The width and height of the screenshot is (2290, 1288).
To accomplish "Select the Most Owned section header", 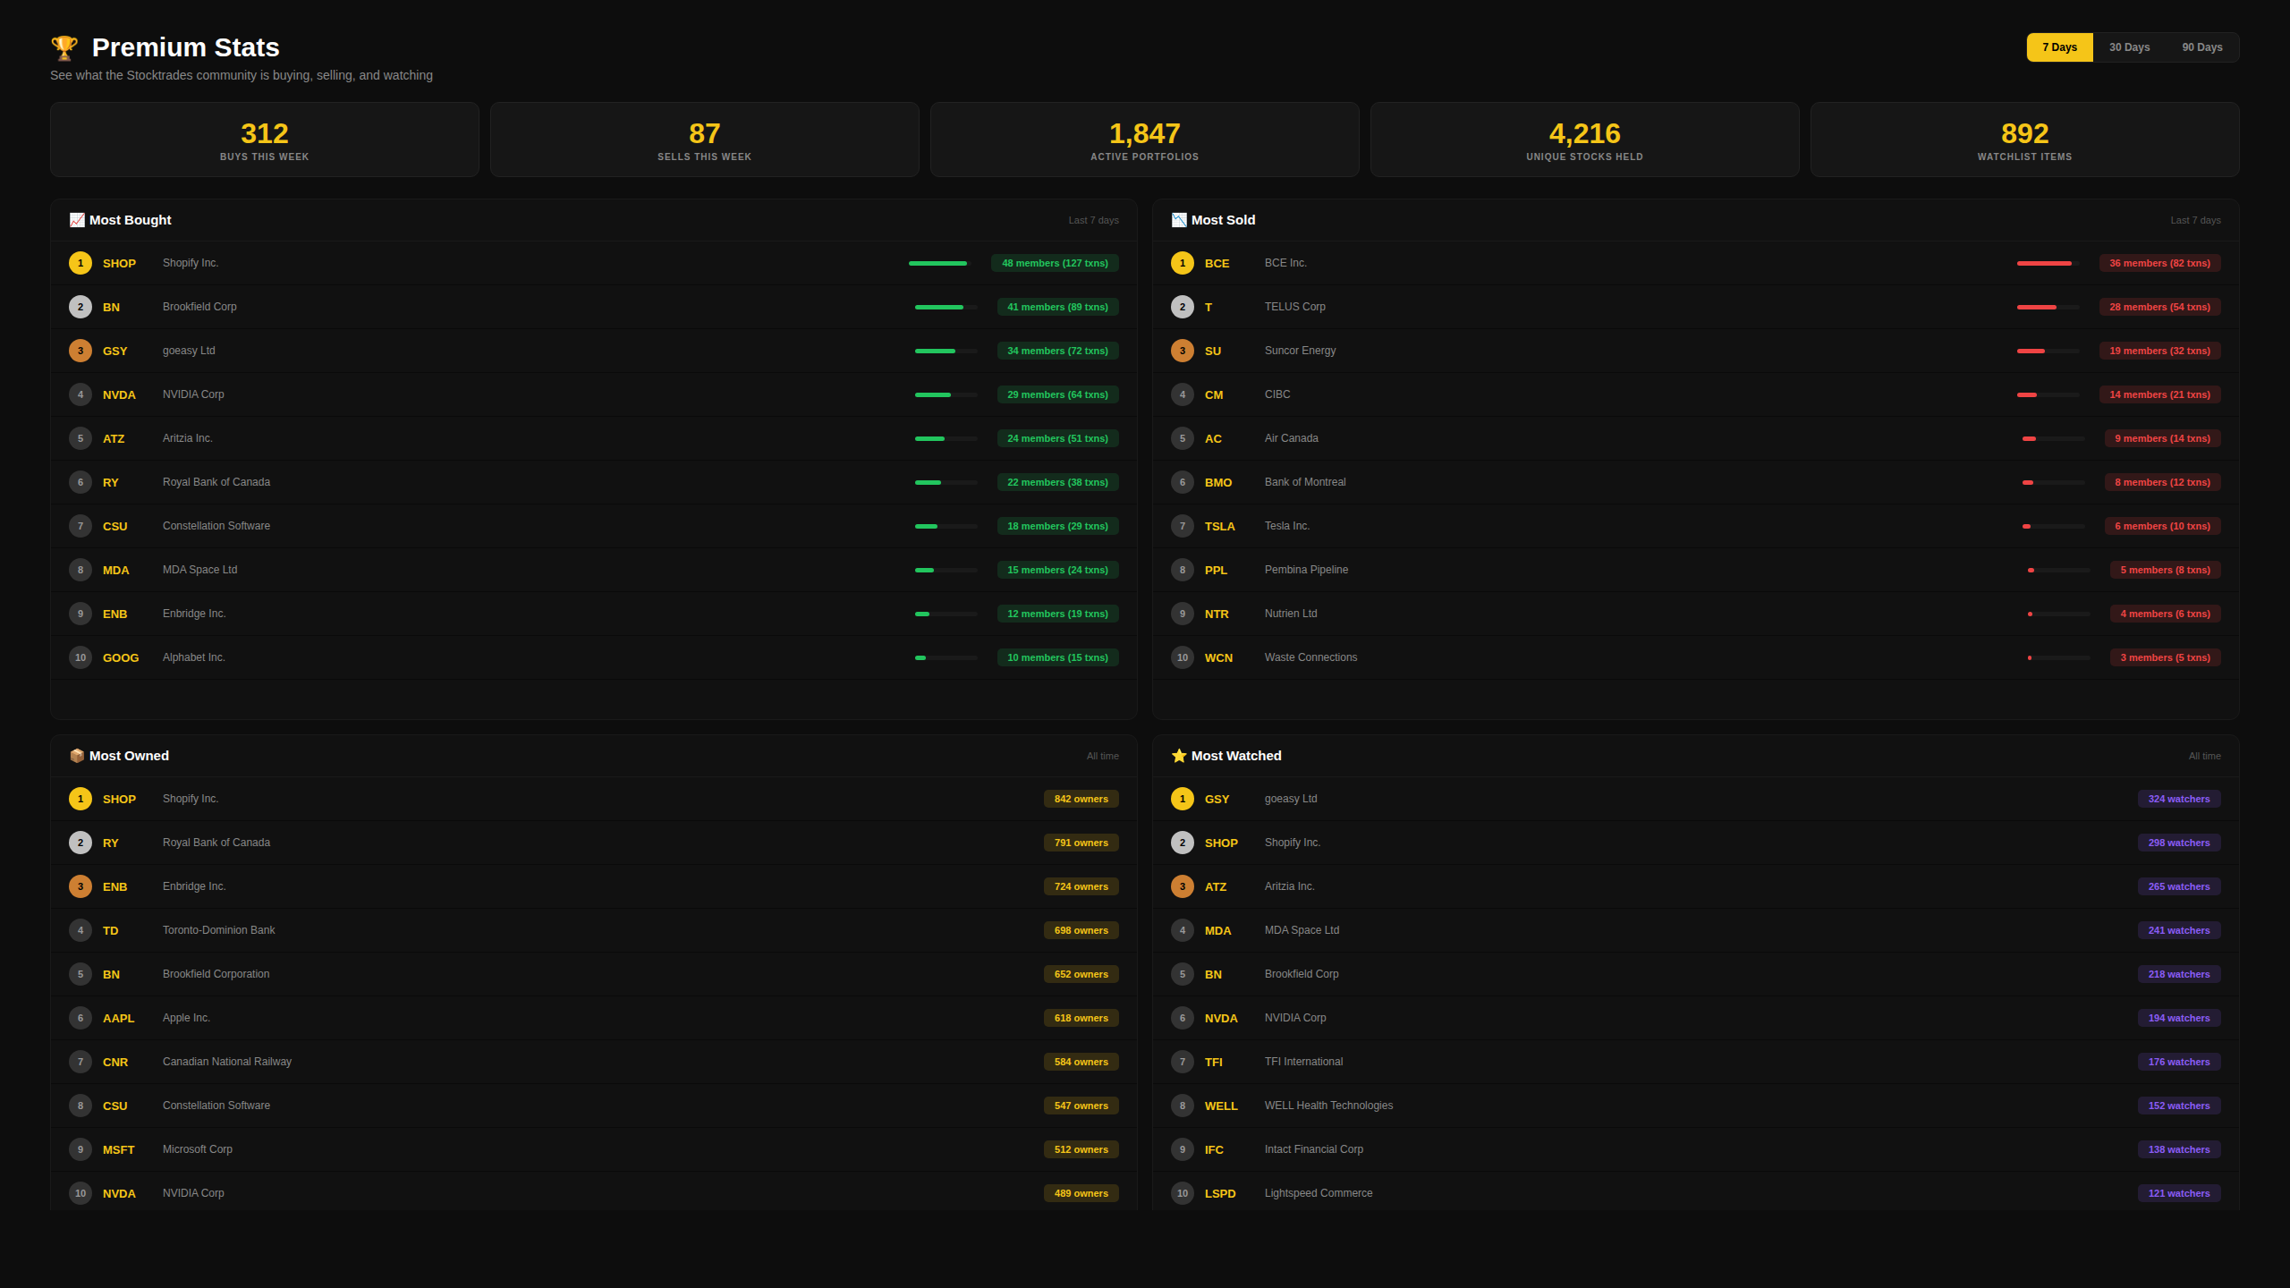I will [x=129, y=755].
